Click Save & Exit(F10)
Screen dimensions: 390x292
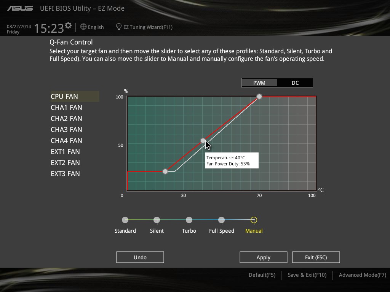307,275
